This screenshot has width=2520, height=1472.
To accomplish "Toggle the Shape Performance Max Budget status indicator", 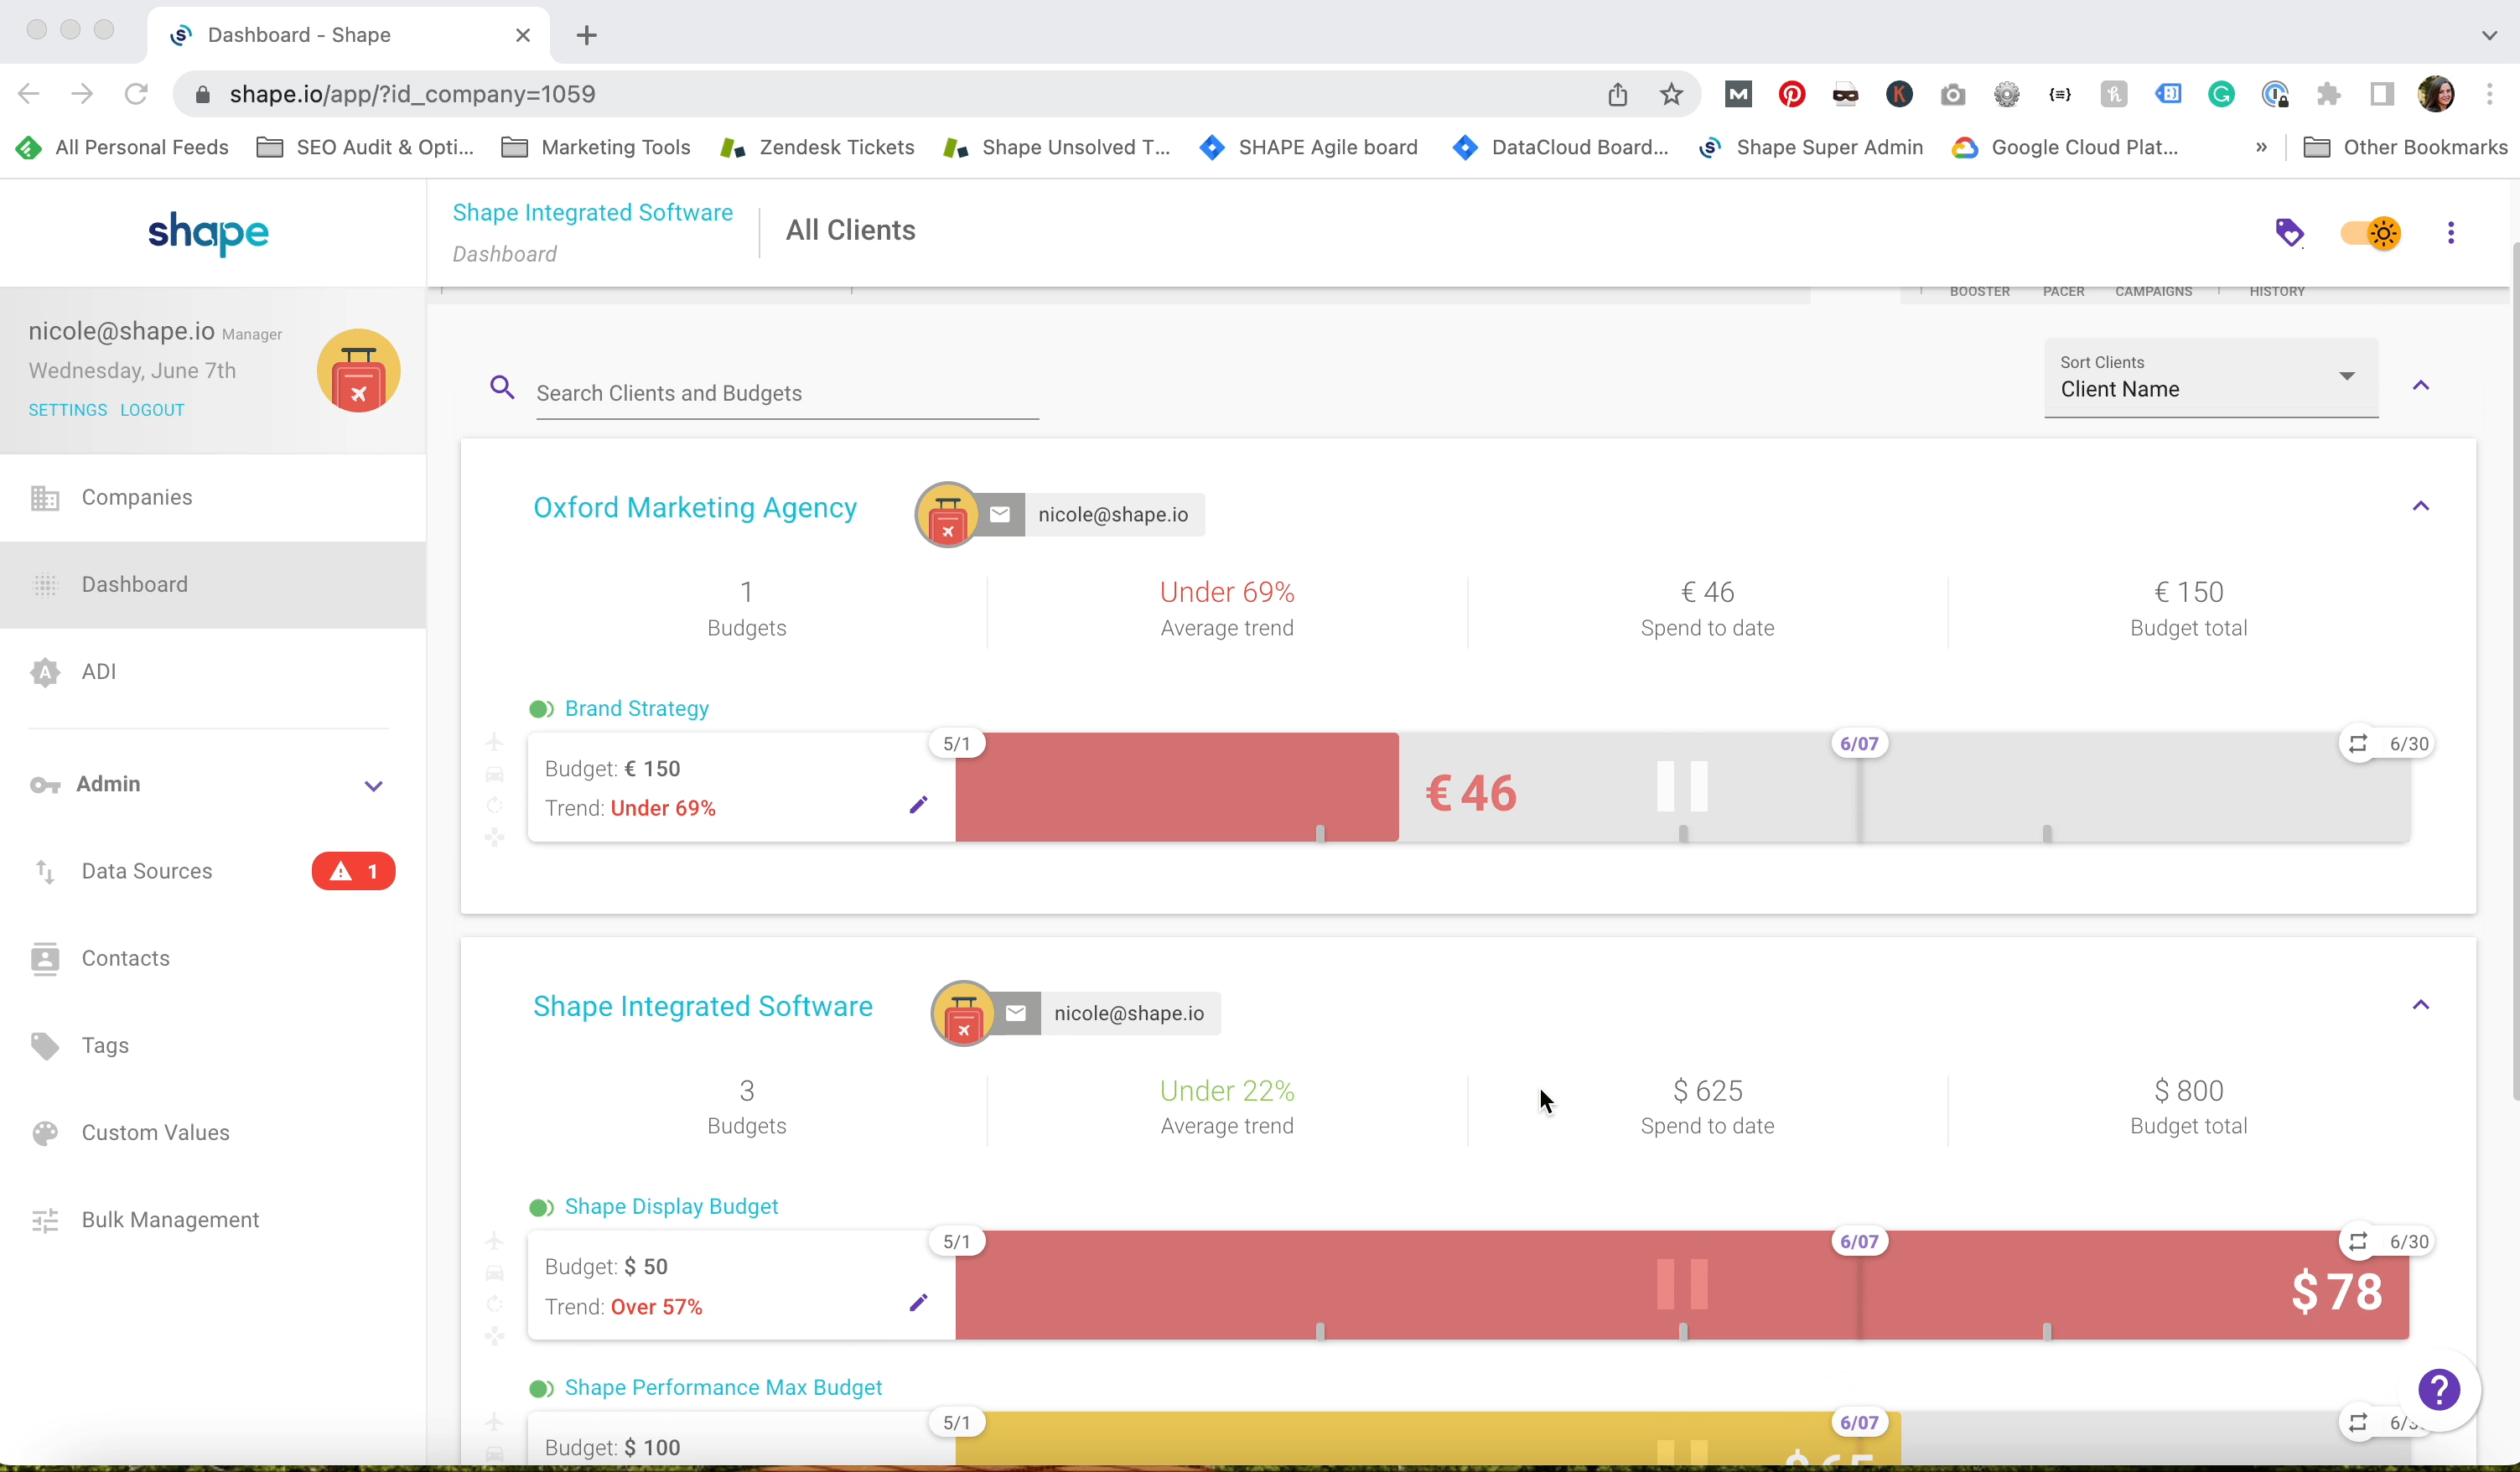I will [x=541, y=1388].
